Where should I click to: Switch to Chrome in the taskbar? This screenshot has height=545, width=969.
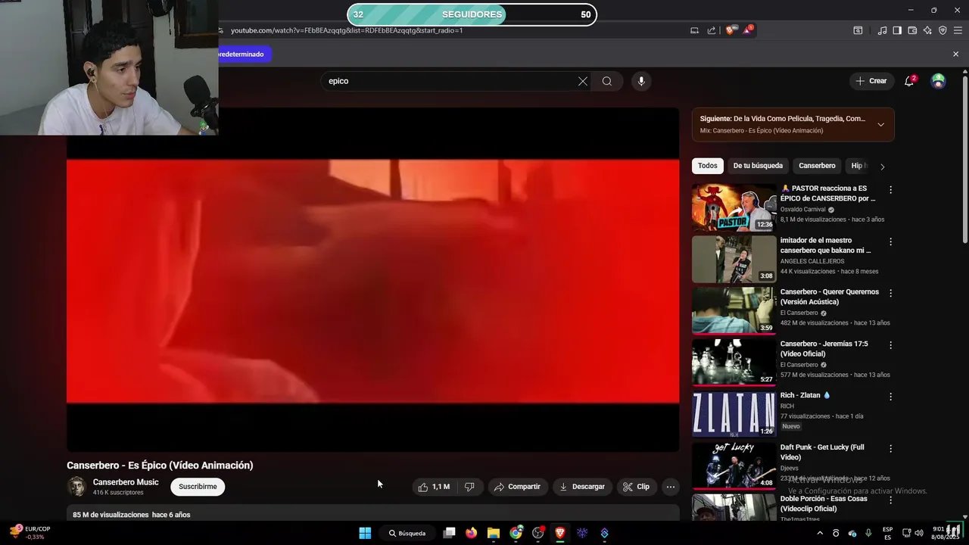point(516,533)
